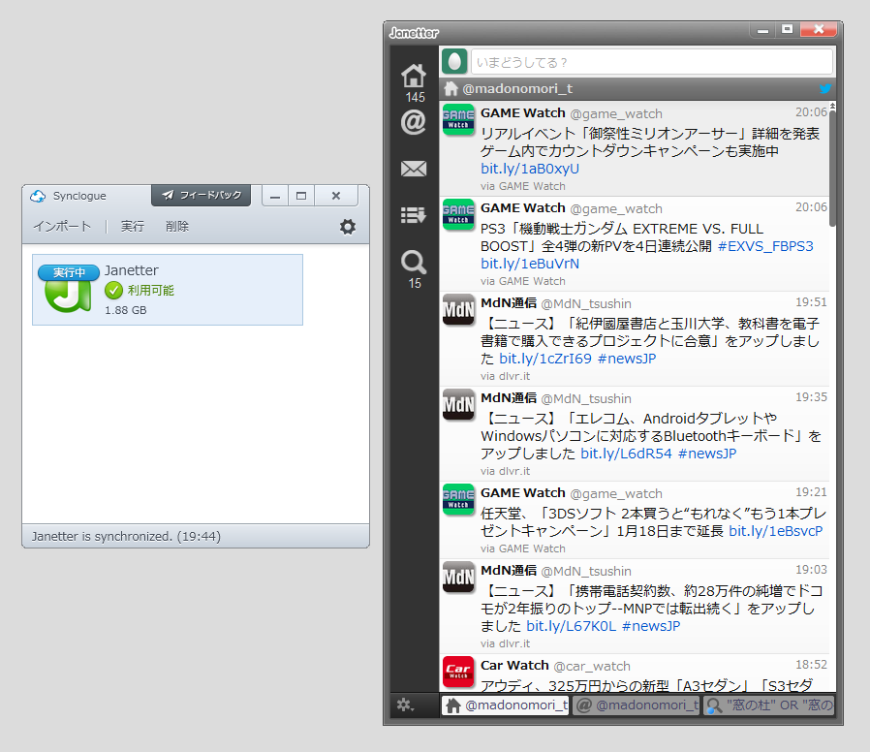The image size is (870, 752).
Task: Switch to the @madonomori_t mentions tab
Action: tap(636, 705)
